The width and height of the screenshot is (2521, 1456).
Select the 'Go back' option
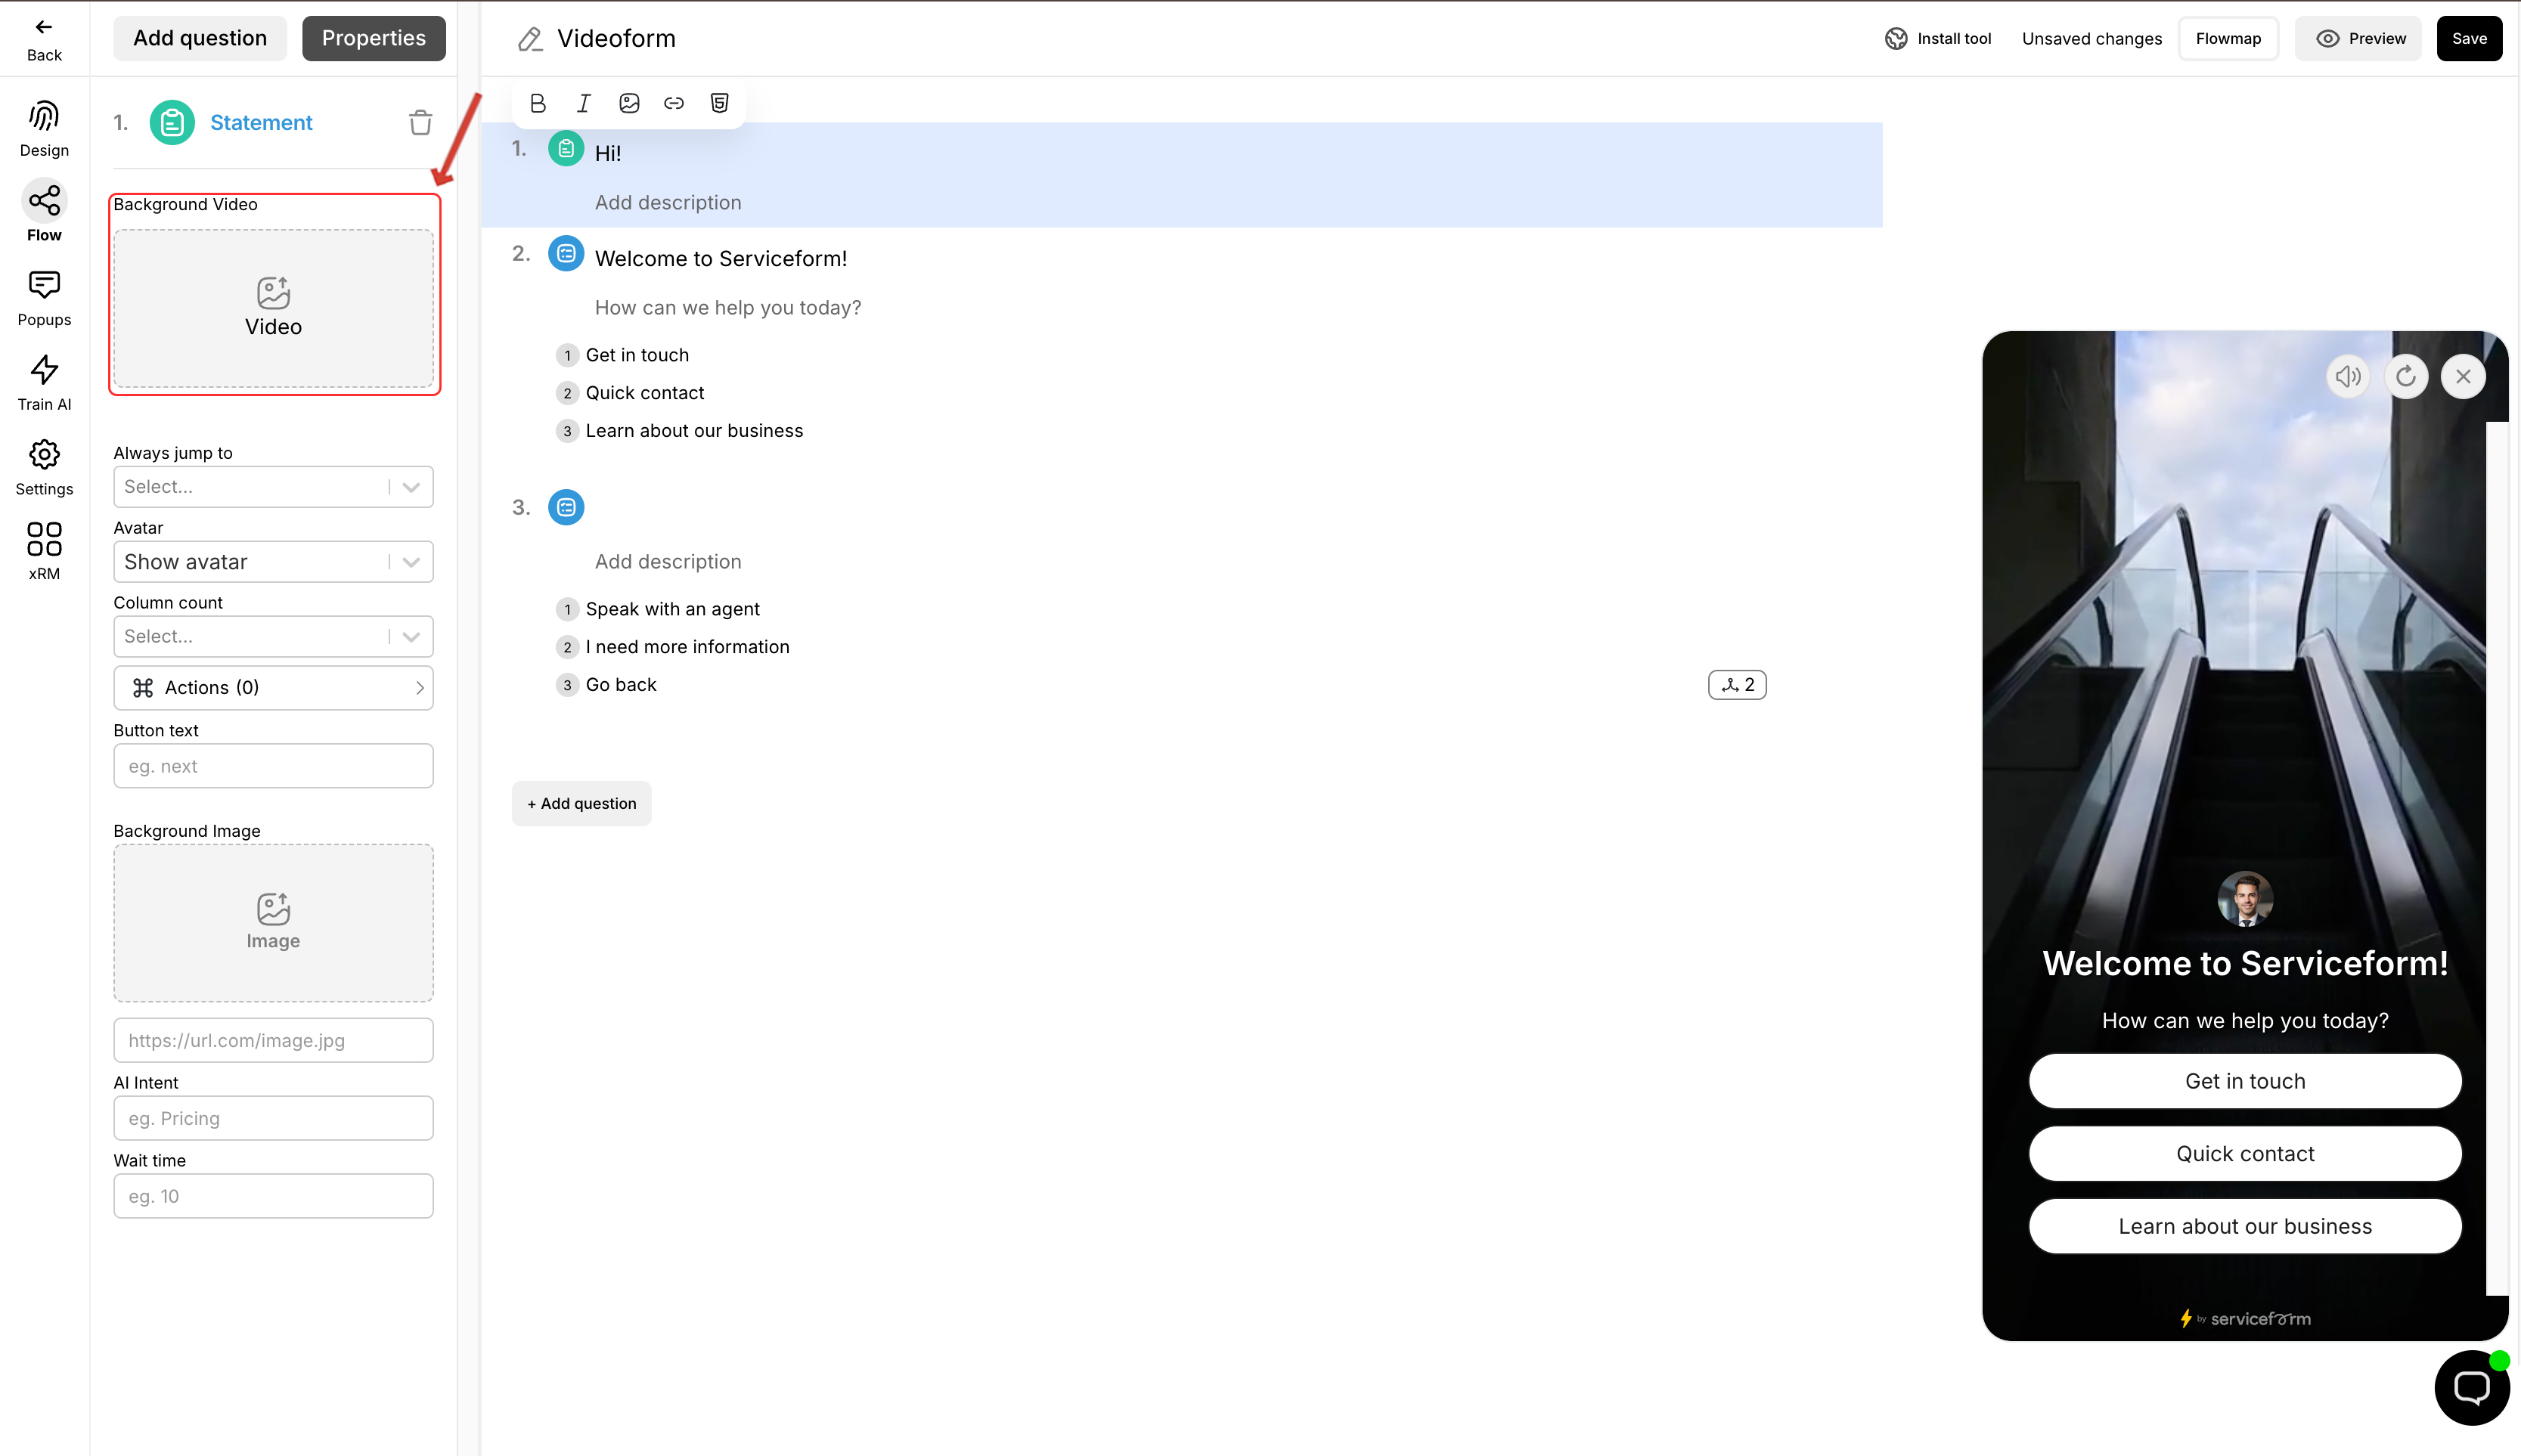coord(621,685)
